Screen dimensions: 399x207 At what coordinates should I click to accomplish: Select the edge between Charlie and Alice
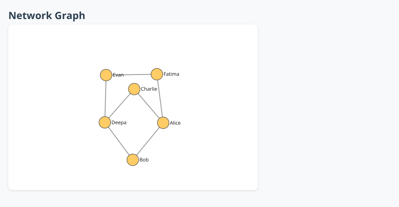pos(148,106)
